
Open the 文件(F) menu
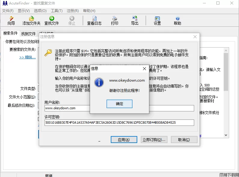8,11
